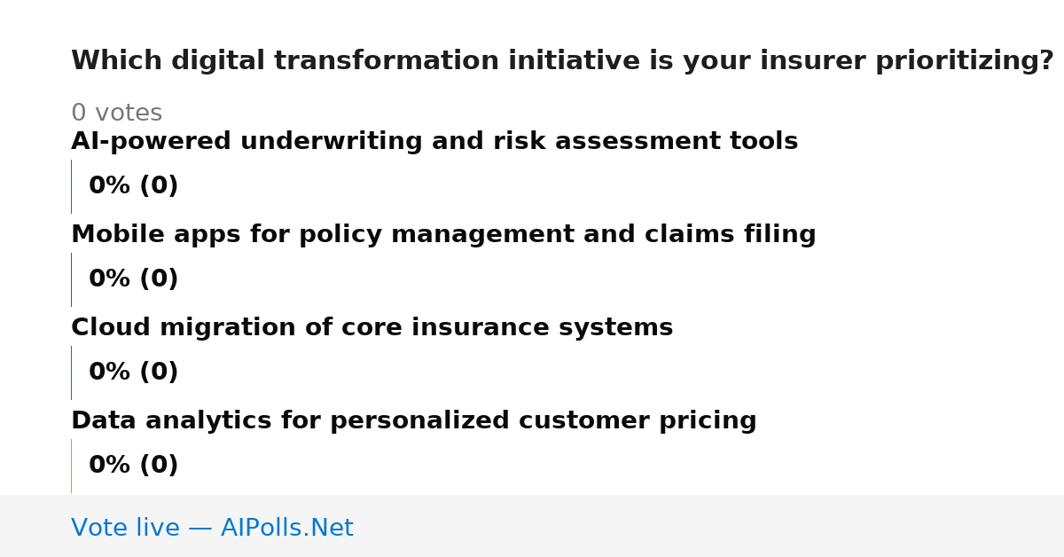Click the 0% (0) result under Cloud migration

(133, 373)
